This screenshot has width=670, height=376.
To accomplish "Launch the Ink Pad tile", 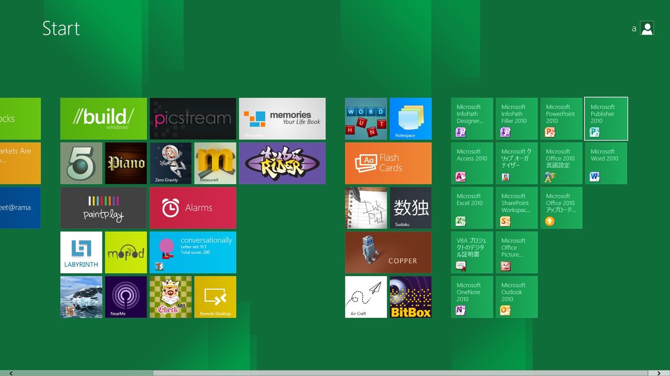I will (x=366, y=208).
